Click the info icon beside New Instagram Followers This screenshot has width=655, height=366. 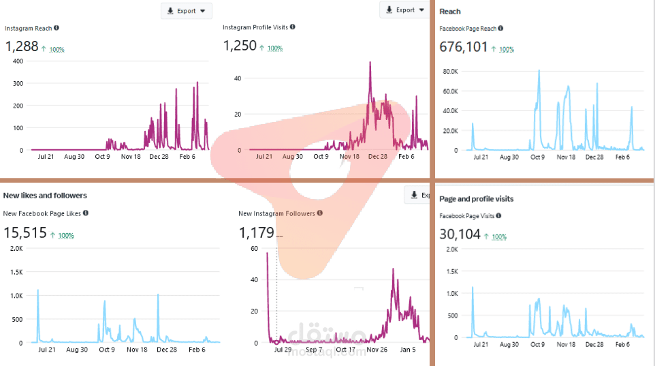(319, 213)
